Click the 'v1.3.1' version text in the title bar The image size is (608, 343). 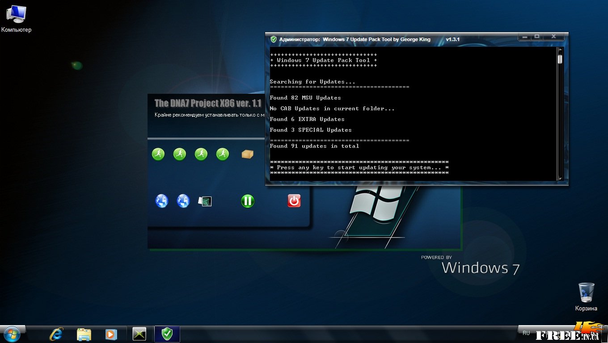pyautogui.click(x=452, y=39)
